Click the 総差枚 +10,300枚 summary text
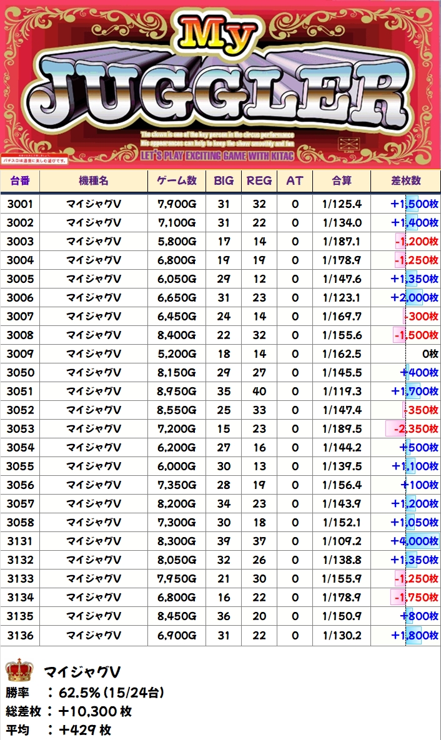Viewport: 441px width, 740px height. click(x=69, y=711)
